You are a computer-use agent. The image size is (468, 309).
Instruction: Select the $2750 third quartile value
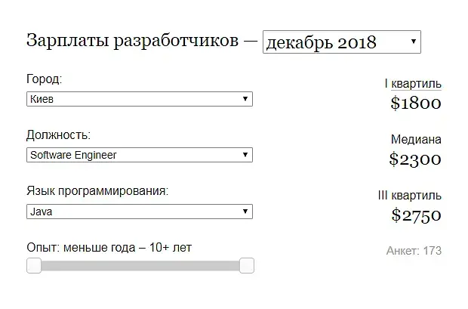point(416,215)
